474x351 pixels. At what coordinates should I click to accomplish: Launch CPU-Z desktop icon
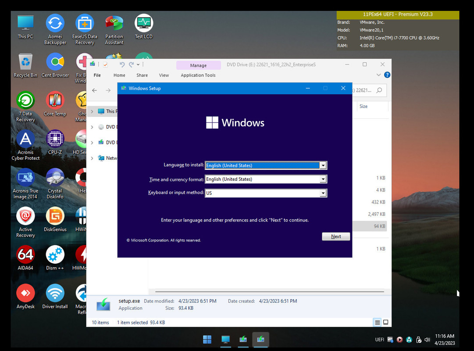tap(55, 142)
